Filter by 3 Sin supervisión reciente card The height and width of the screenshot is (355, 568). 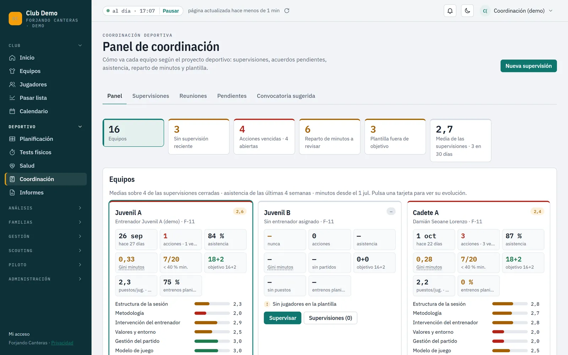point(199,137)
